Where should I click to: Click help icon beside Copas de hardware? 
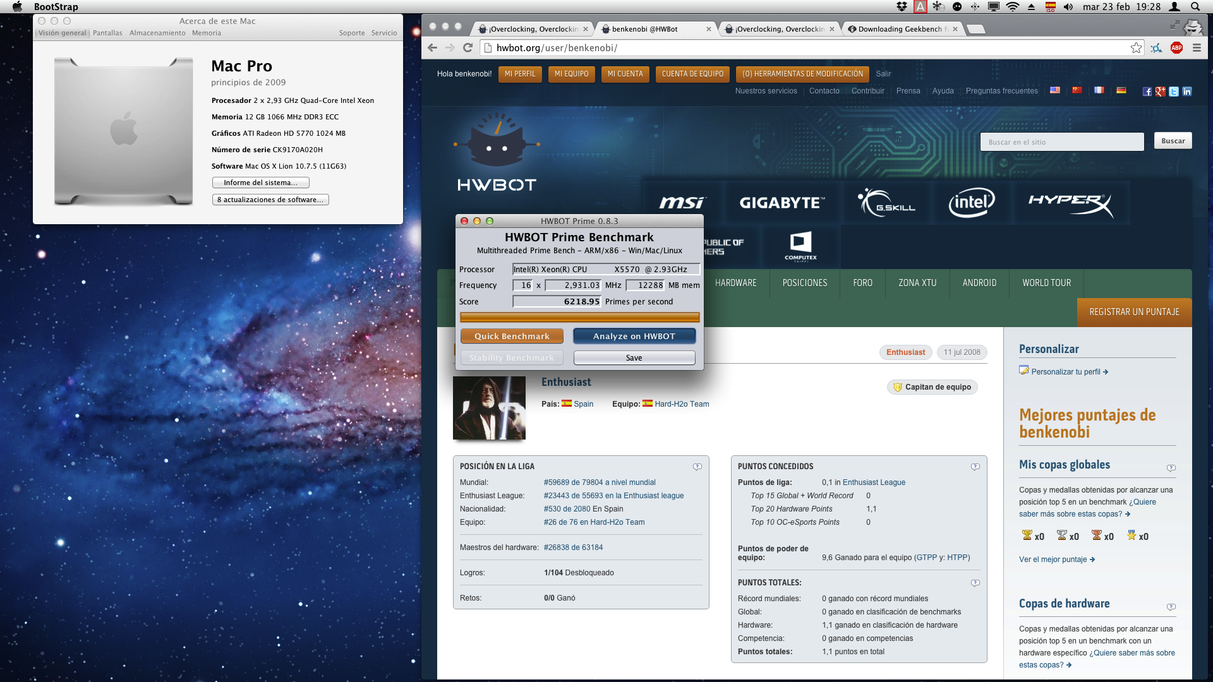coord(1171,607)
